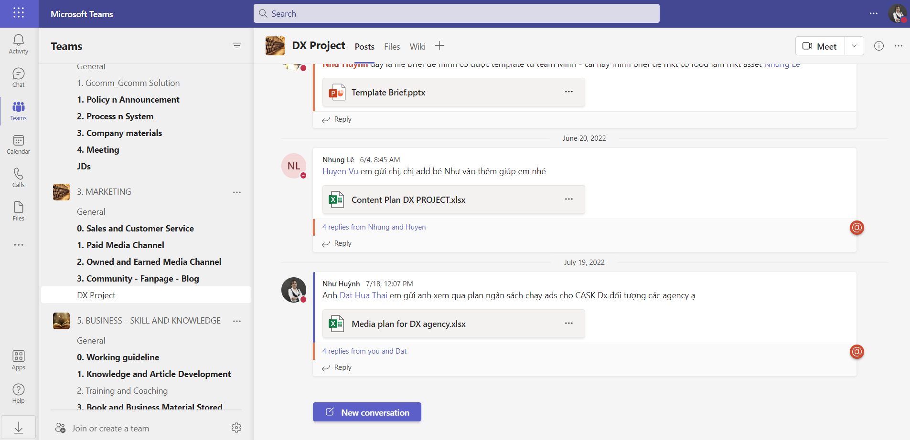Image resolution: width=910 pixels, height=440 pixels.
Task: Expand the 4 replies from you and Dat
Action: pos(364,351)
